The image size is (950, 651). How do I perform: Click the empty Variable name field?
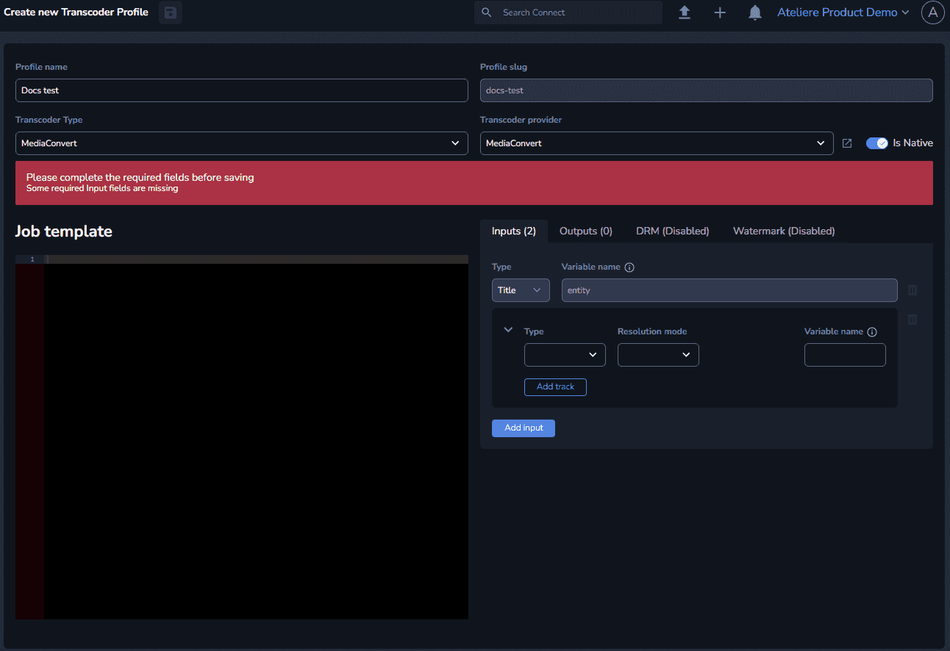[x=845, y=355]
